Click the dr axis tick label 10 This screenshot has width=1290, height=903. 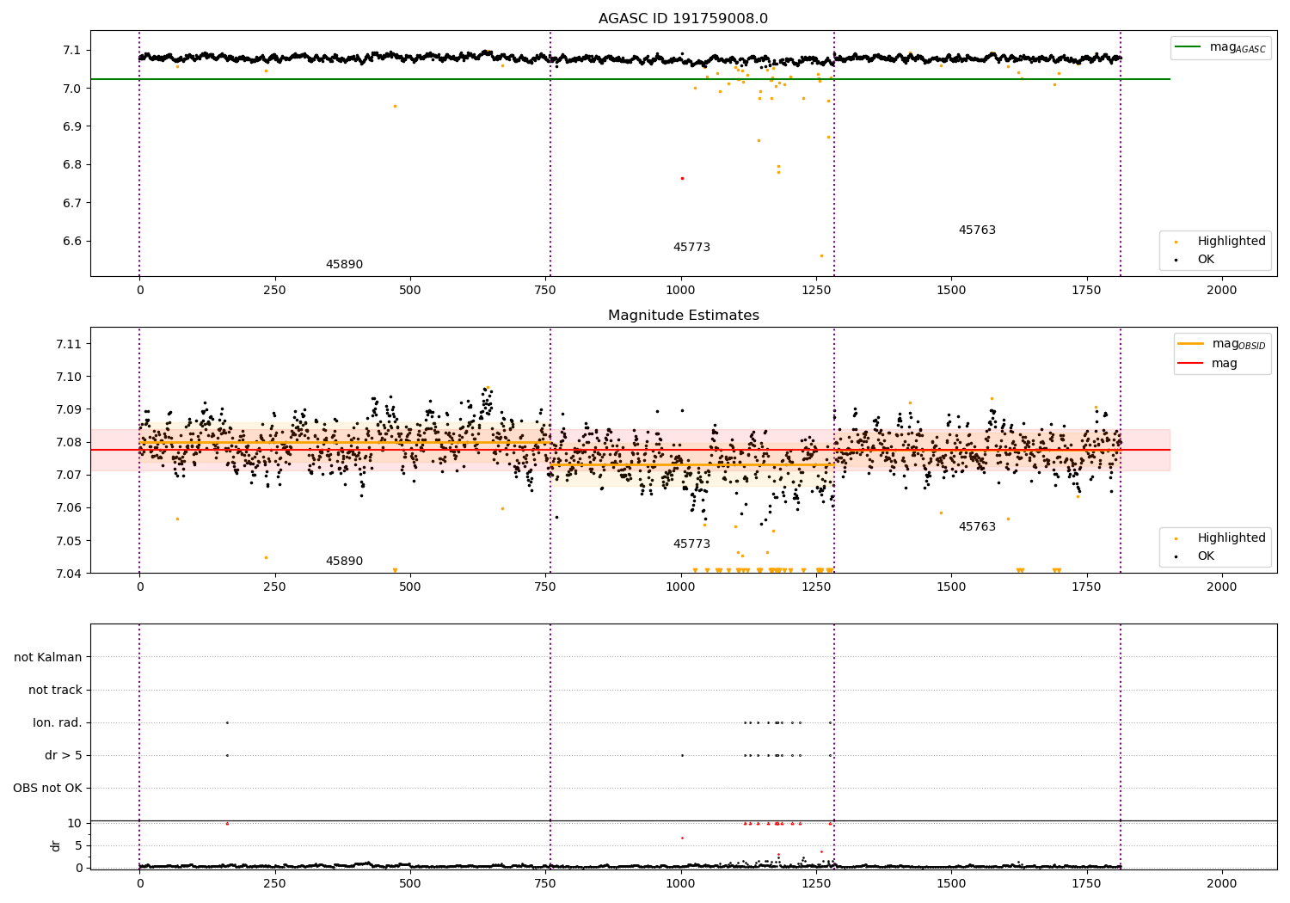coord(75,823)
